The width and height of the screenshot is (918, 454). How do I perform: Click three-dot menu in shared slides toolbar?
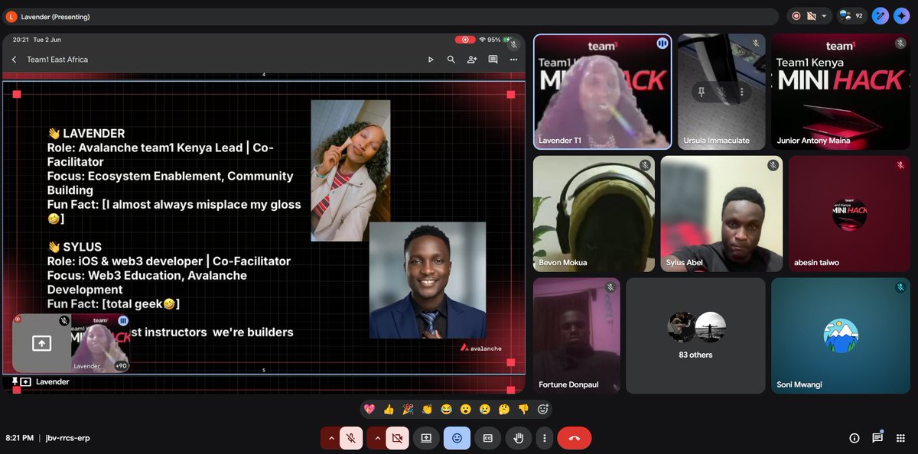pyautogui.click(x=514, y=59)
